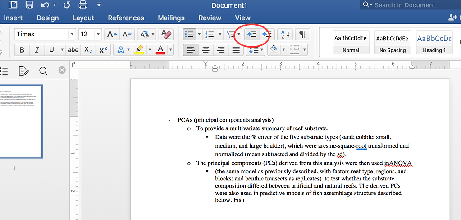Toggle the bulleted list button
Viewport: 461px width, 220px height.
[190, 34]
